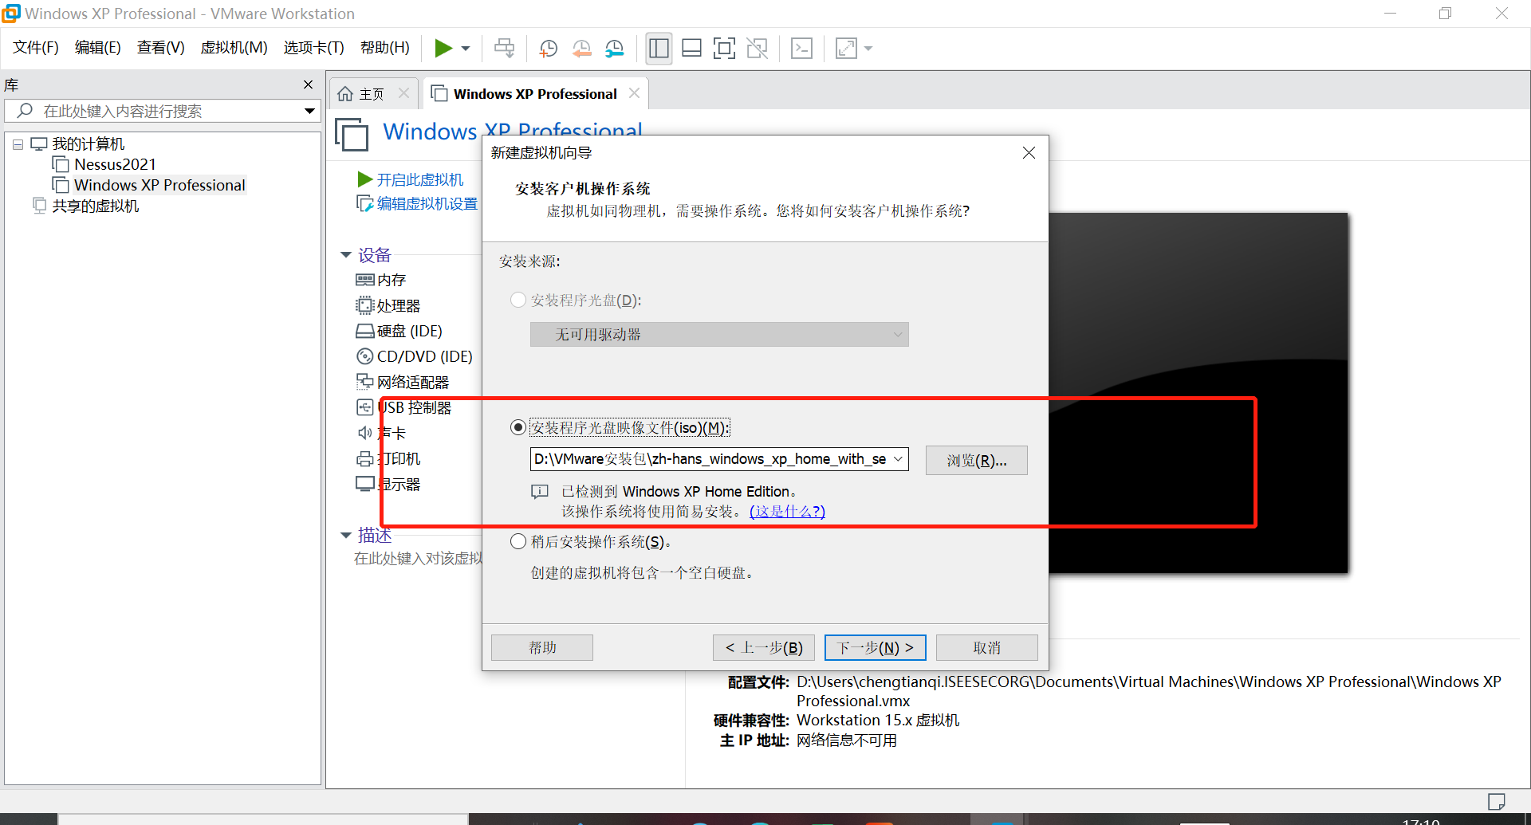Click the virtual machine black screen thumbnail
This screenshot has width=1531, height=825.
pyautogui.click(x=1198, y=392)
